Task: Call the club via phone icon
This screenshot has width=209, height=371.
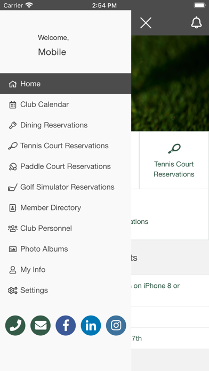Action: (x=15, y=326)
